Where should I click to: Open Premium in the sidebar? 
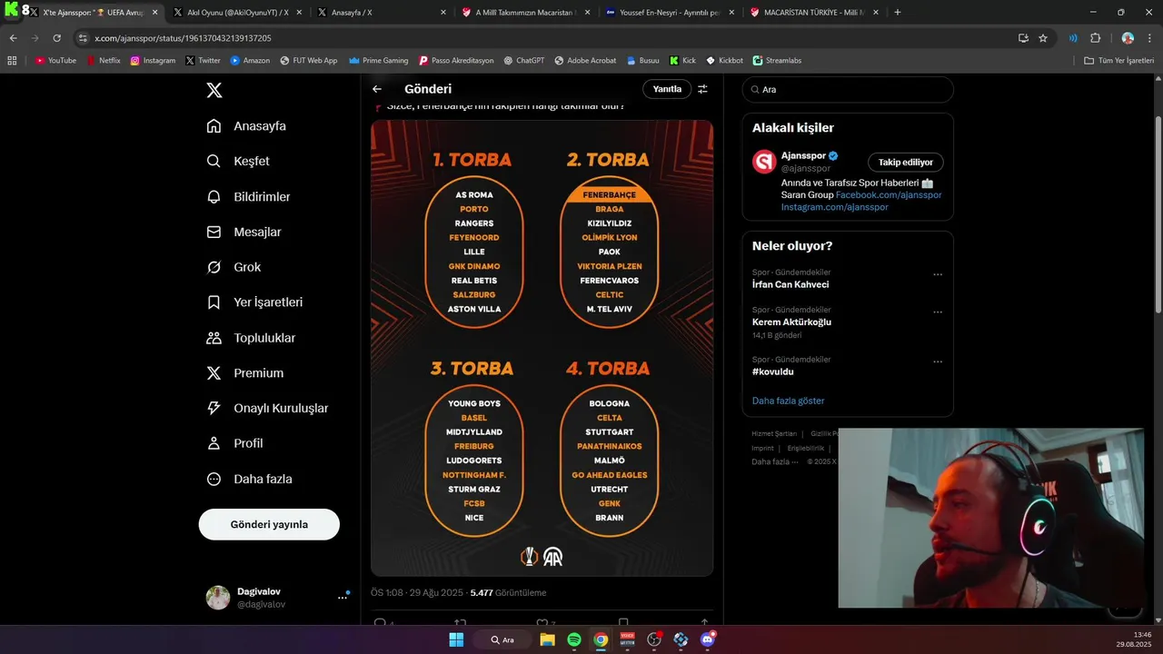click(244, 372)
